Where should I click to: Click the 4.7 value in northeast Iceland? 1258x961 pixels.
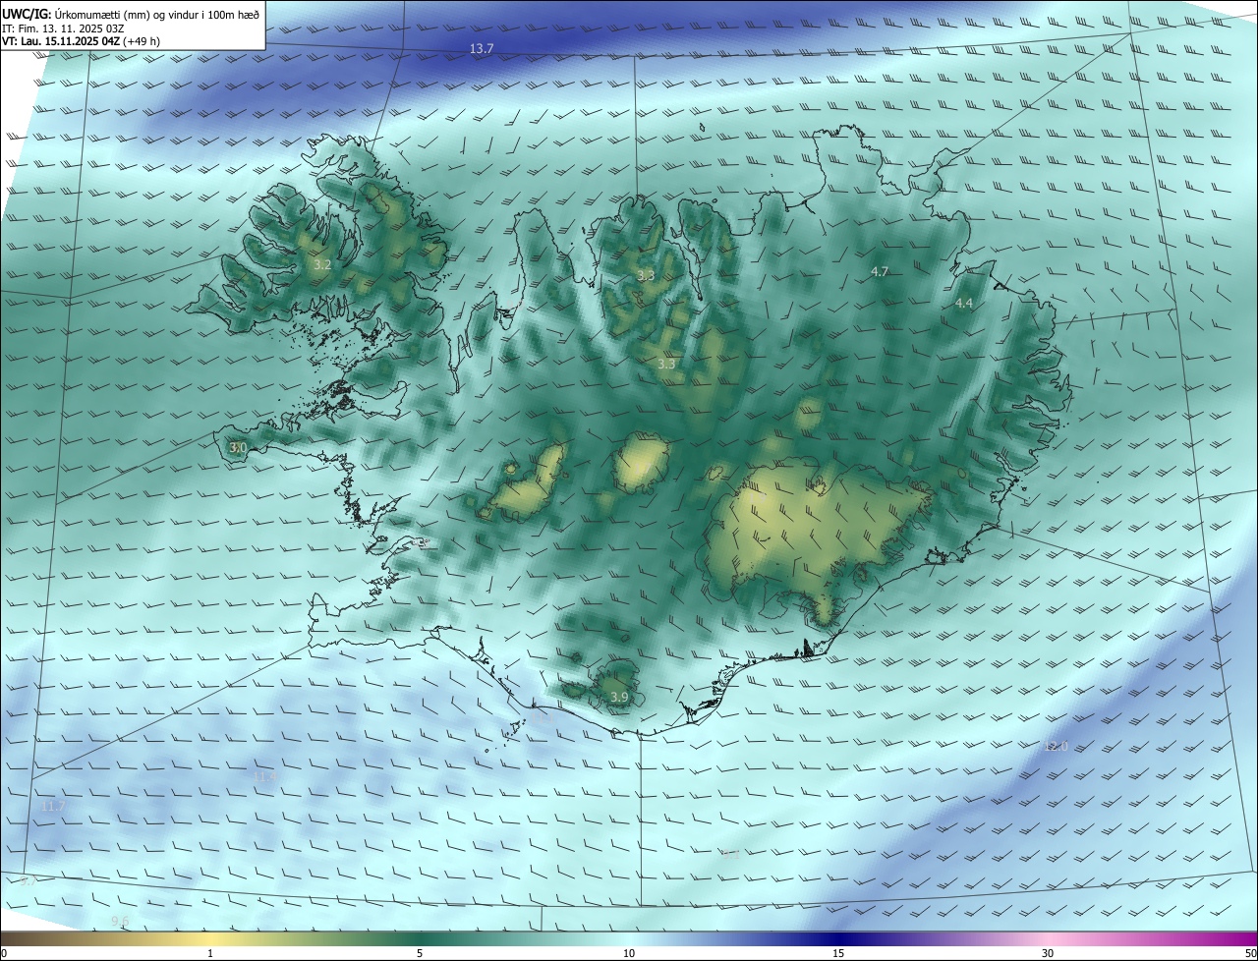[880, 271]
